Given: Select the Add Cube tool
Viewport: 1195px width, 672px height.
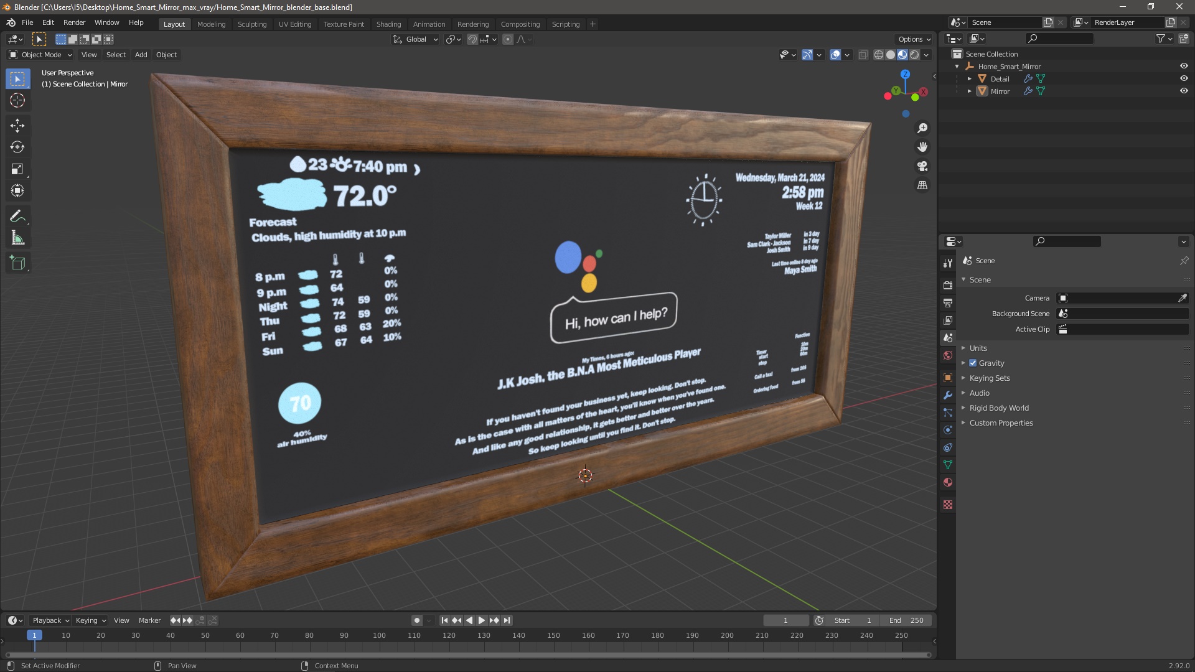Looking at the screenshot, I should [x=17, y=263].
